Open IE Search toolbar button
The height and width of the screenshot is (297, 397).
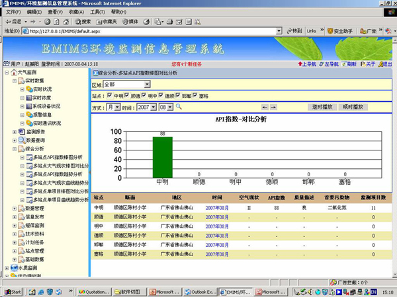(83, 22)
